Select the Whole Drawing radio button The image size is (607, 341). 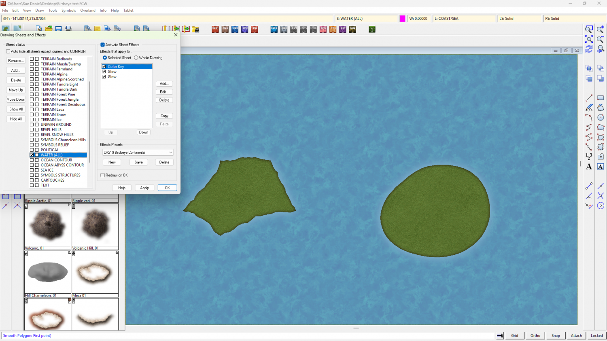point(136,58)
